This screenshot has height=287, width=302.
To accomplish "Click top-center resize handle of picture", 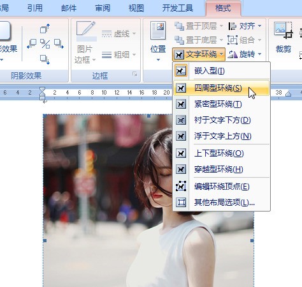I will 148,116.
